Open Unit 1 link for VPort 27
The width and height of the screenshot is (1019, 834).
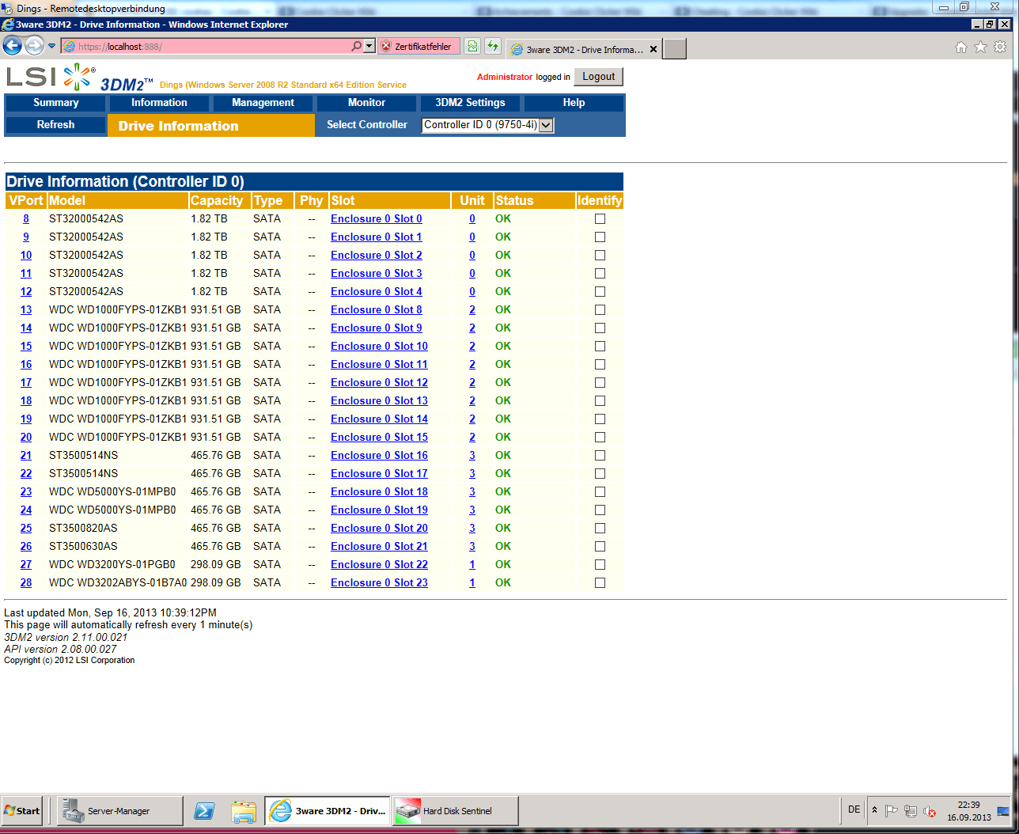click(472, 565)
